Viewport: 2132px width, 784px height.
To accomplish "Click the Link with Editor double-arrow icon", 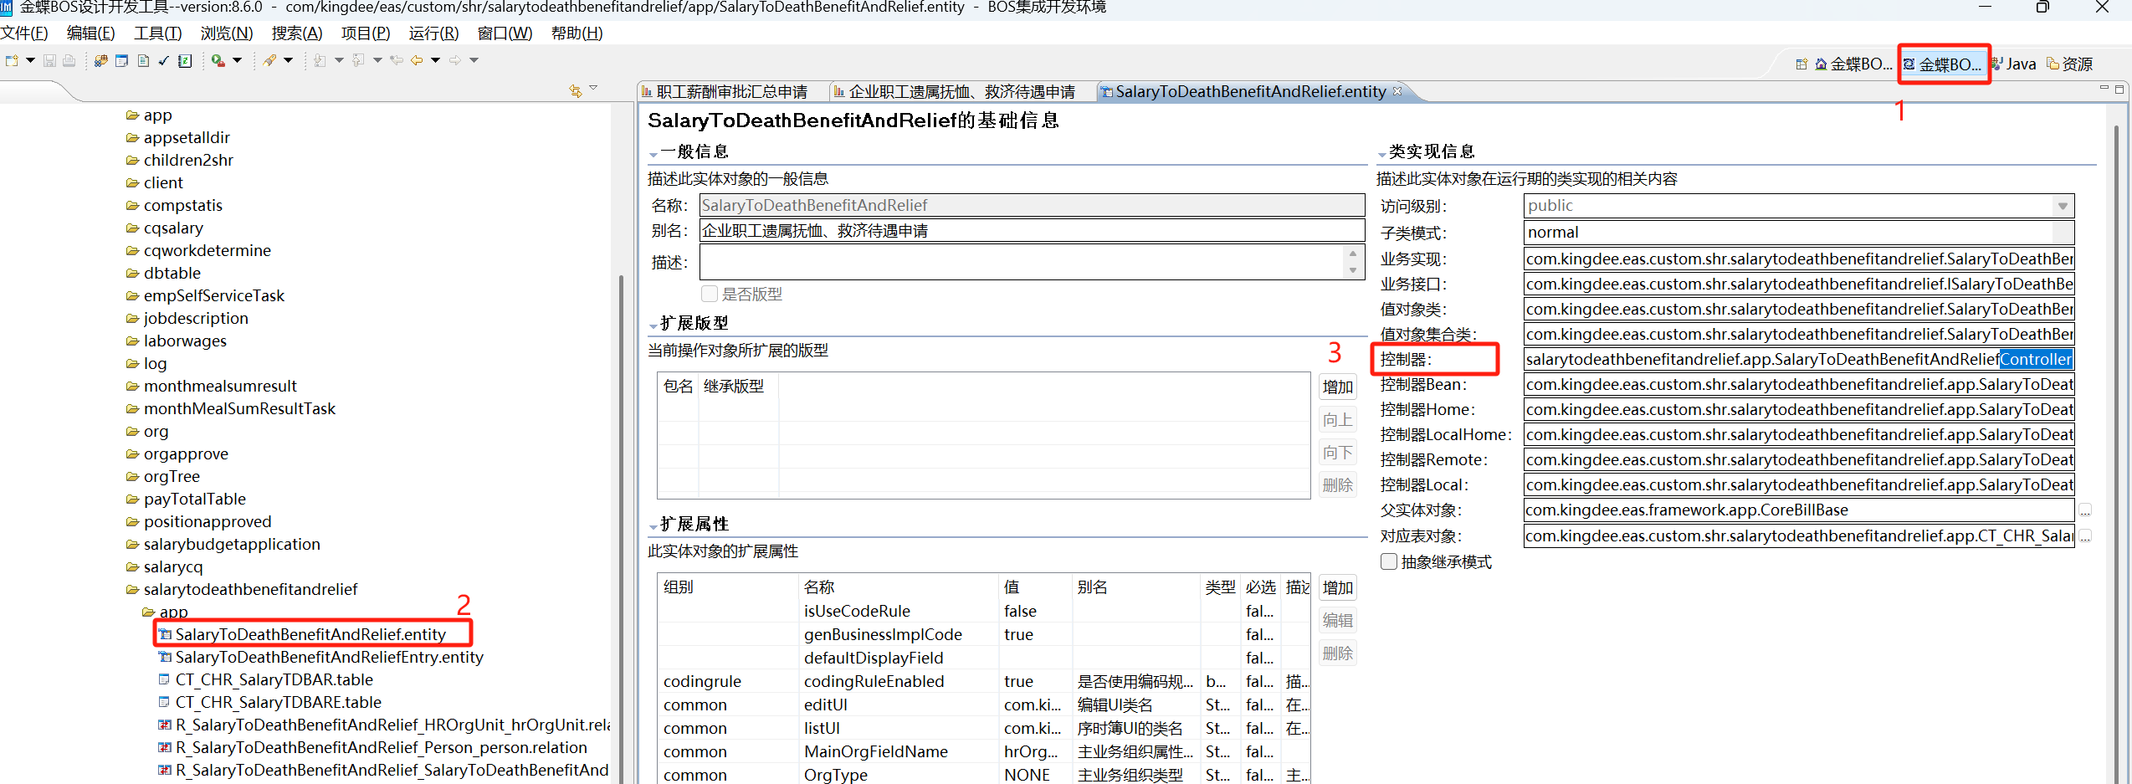I will tap(576, 90).
